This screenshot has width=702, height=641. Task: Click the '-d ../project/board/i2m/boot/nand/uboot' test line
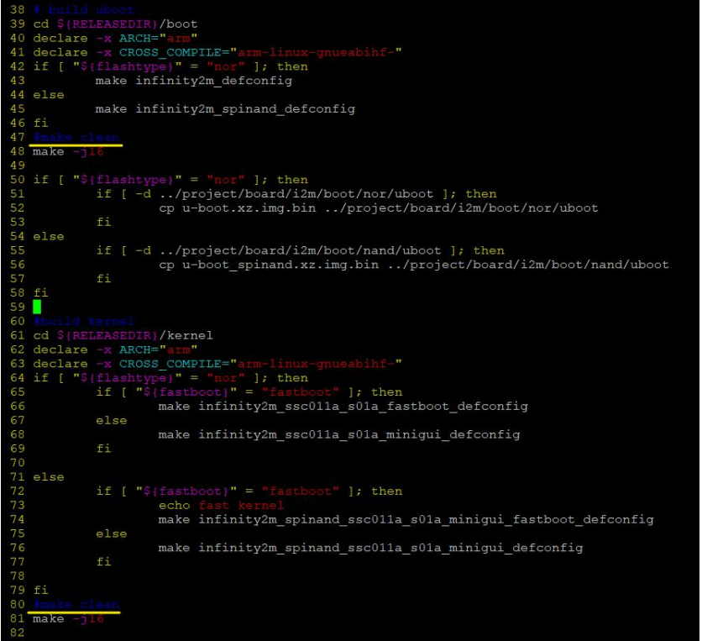[x=301, y=250]
